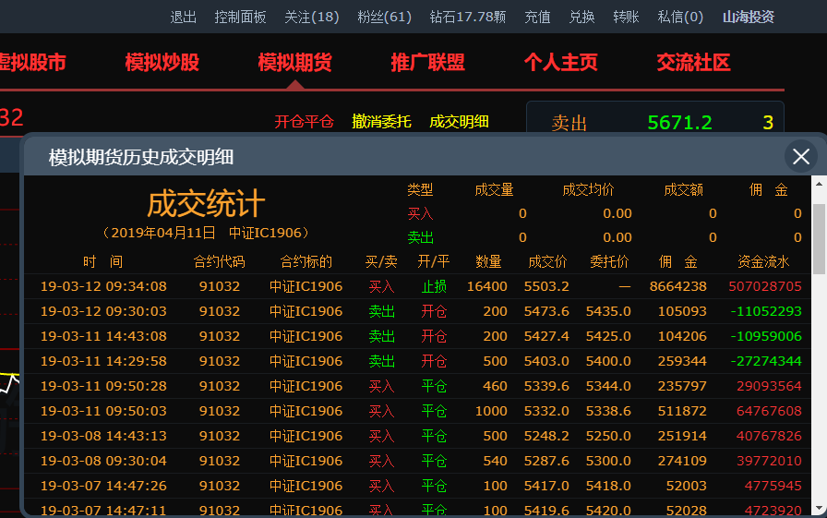The width and height of the screenshot is (827, 518).
Task: Open the 转账 transfer page
Action: pos(626,17)
